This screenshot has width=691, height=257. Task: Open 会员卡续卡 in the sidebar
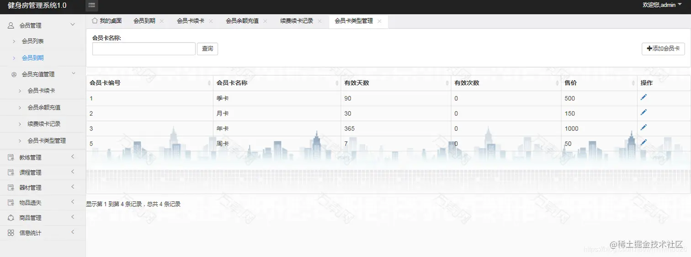click(41, 91)
